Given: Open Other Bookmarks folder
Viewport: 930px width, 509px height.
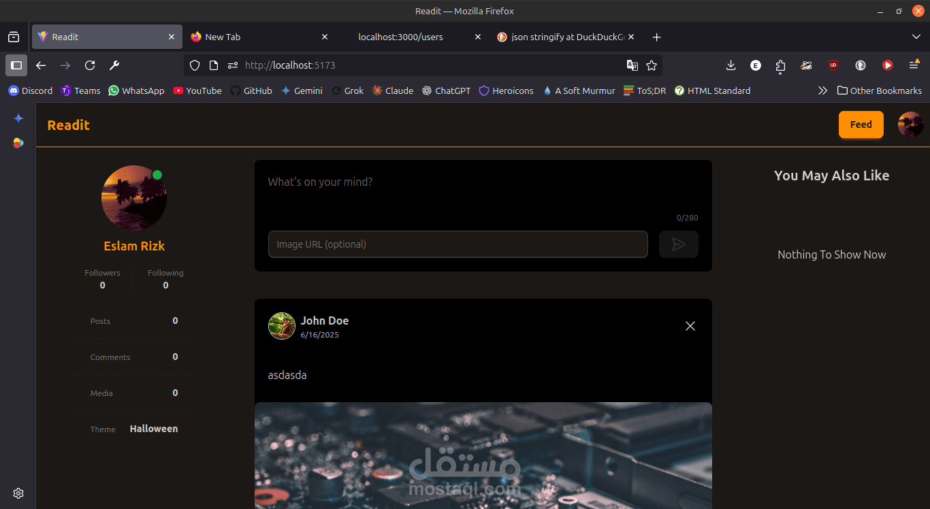Looking at the screenshot, I should pyautogui.click(x=879, y=91).
